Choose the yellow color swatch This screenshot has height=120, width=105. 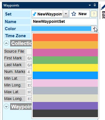click(x=65, y=68)
